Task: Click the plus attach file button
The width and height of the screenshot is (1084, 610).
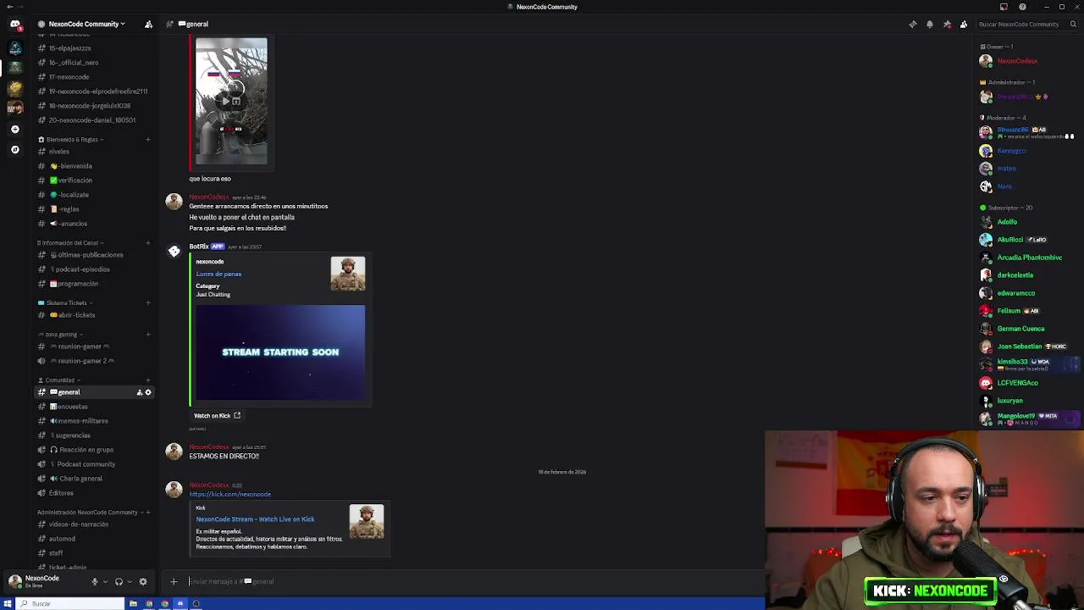Action: (174, 581)
